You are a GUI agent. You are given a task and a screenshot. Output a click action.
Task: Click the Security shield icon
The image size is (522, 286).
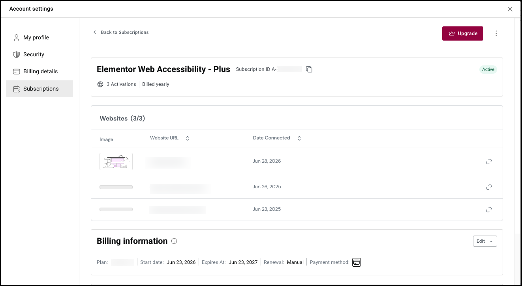point(16,54)
